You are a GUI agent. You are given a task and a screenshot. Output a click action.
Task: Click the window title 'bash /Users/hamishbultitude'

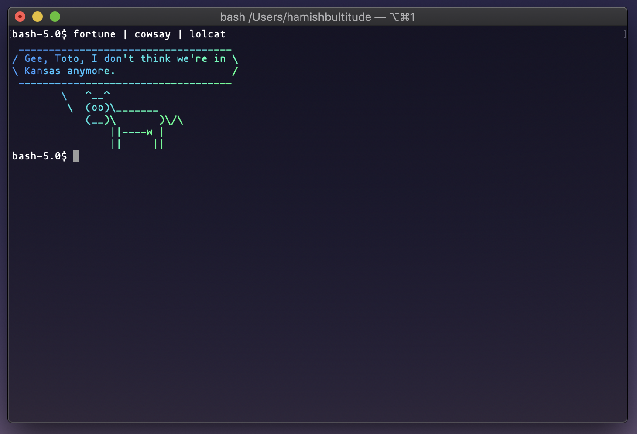click(x=295, y=17)
